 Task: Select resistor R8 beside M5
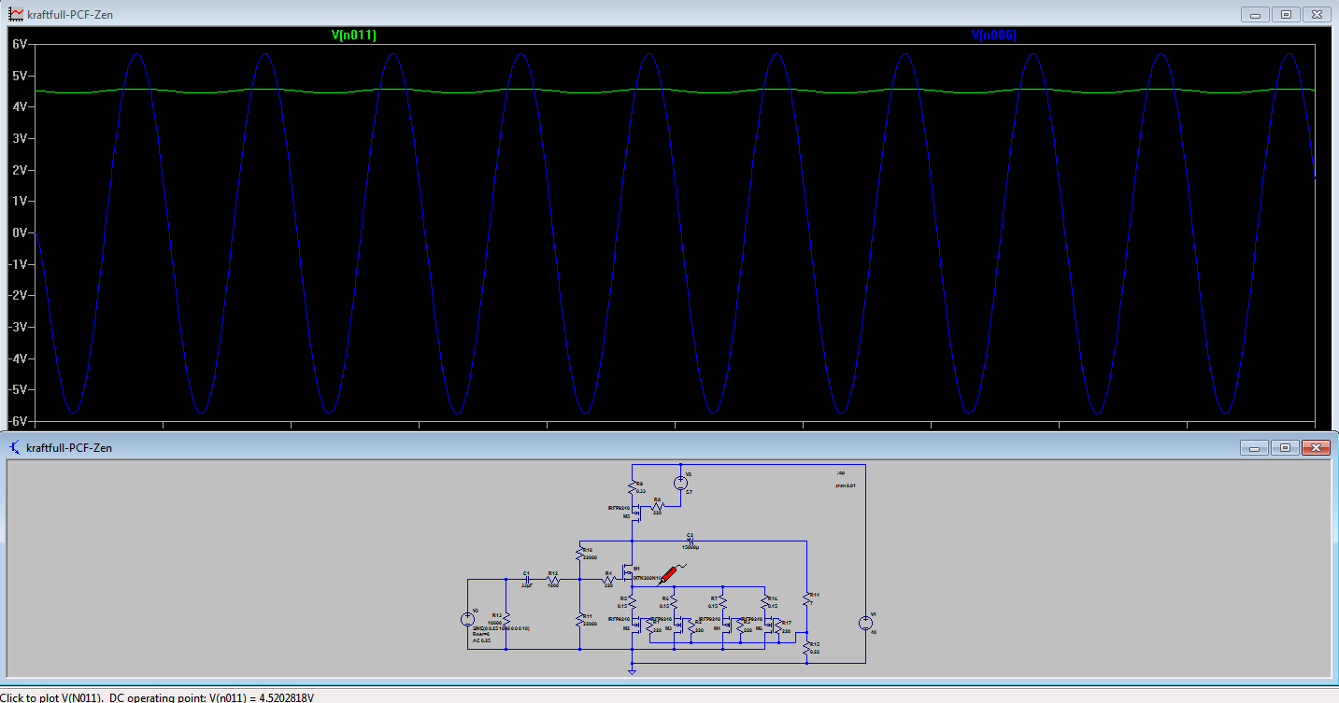point(658,505)
